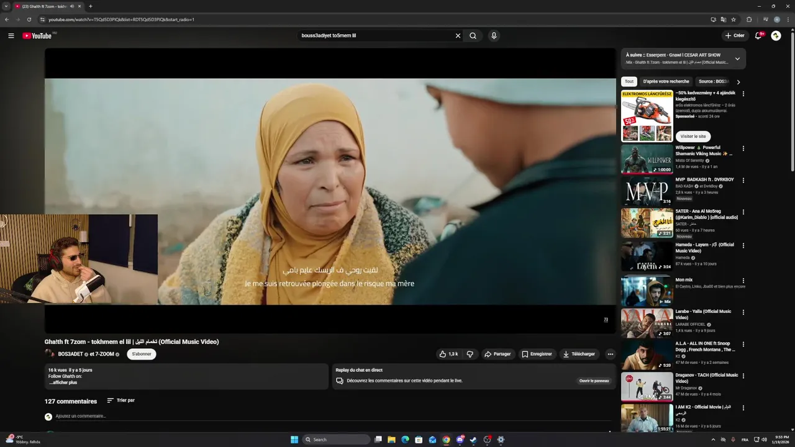Open MVP BADKASH video thumbnail
The width and height of the screenshot is (795, 447).
647,191
